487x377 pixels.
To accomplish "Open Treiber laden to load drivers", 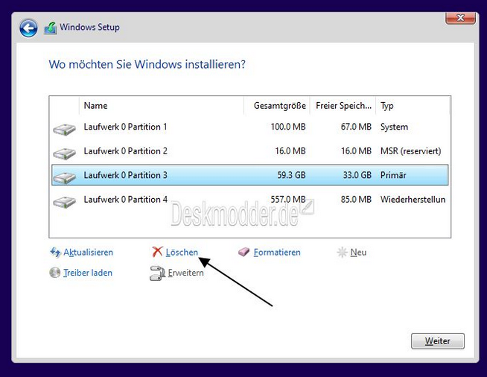I will (88, 273).
